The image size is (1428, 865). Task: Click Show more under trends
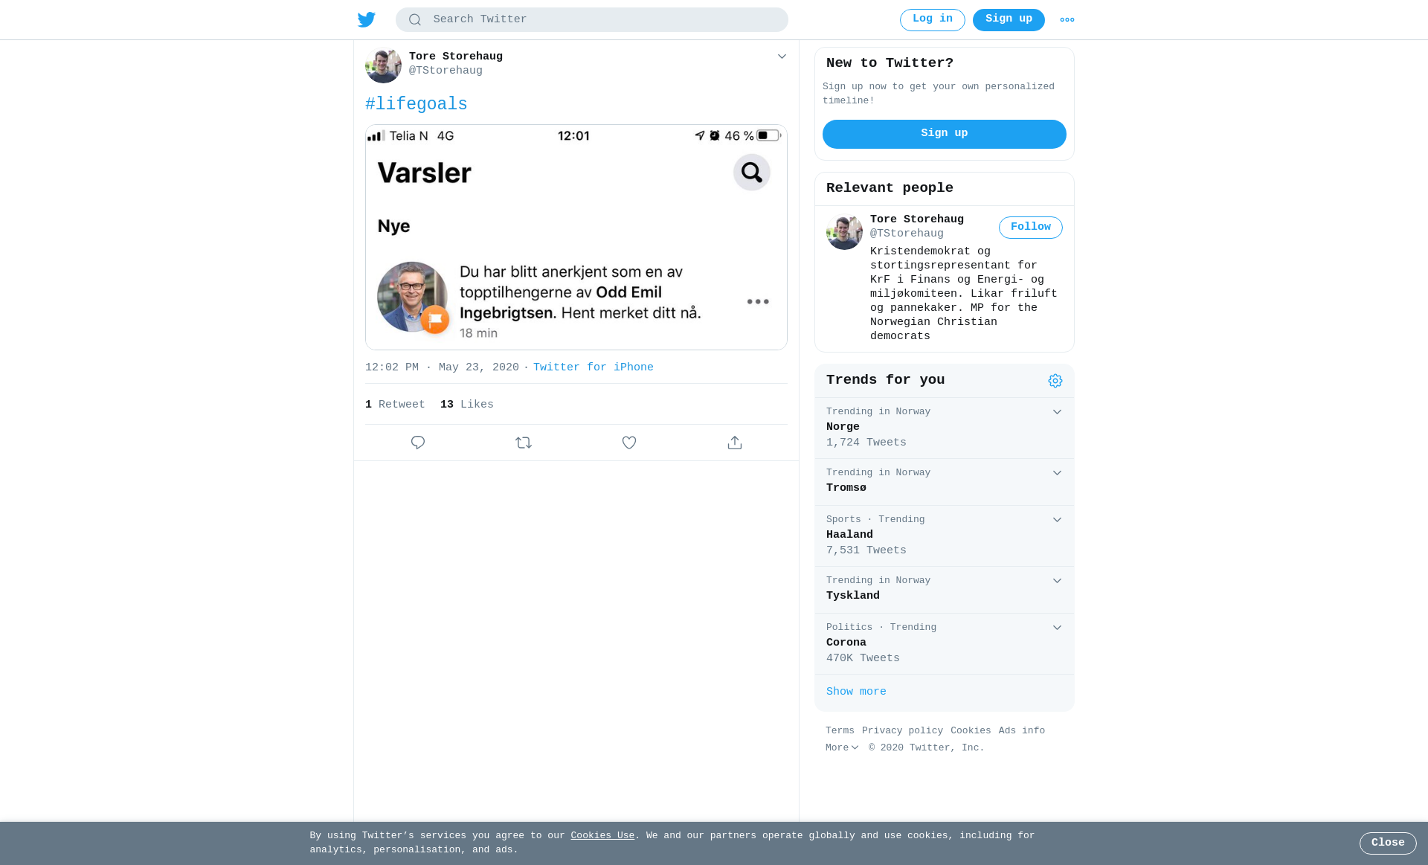856,692
